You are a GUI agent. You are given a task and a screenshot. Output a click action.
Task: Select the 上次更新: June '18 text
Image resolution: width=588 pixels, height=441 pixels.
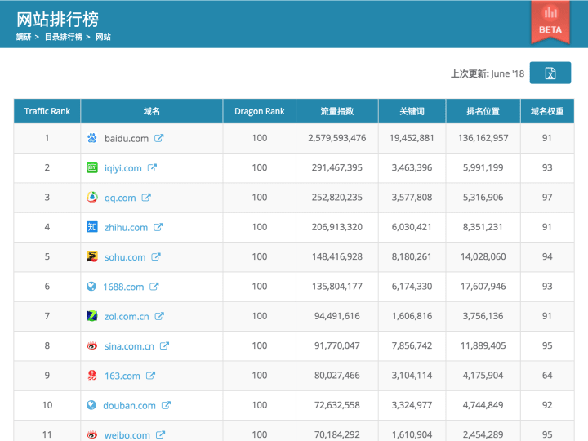point(488,73)
